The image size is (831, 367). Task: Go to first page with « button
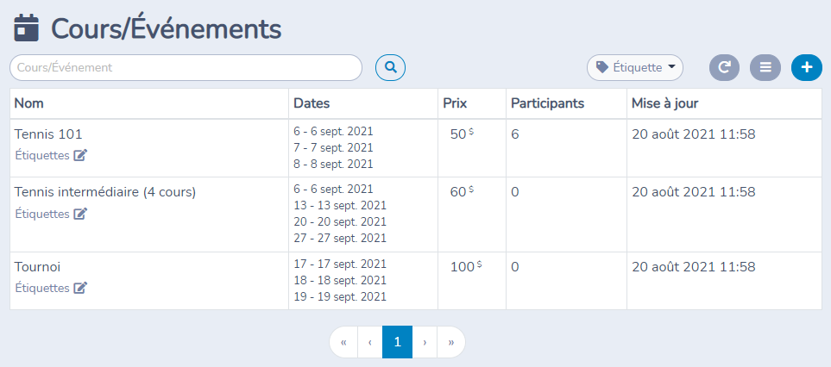click(343, 342)
